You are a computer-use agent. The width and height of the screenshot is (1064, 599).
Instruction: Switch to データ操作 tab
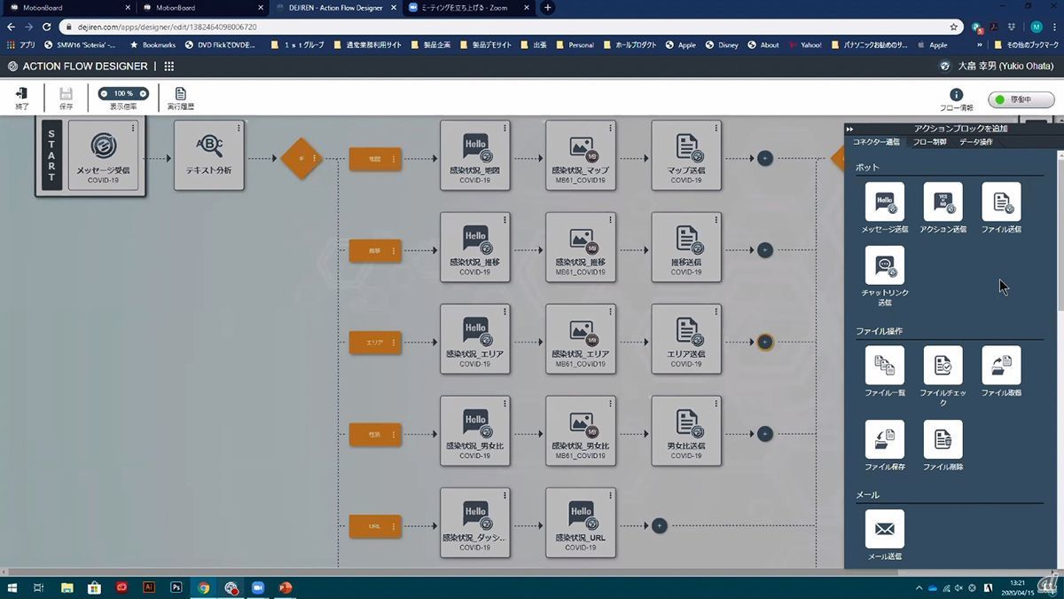(x=975, y=142)
